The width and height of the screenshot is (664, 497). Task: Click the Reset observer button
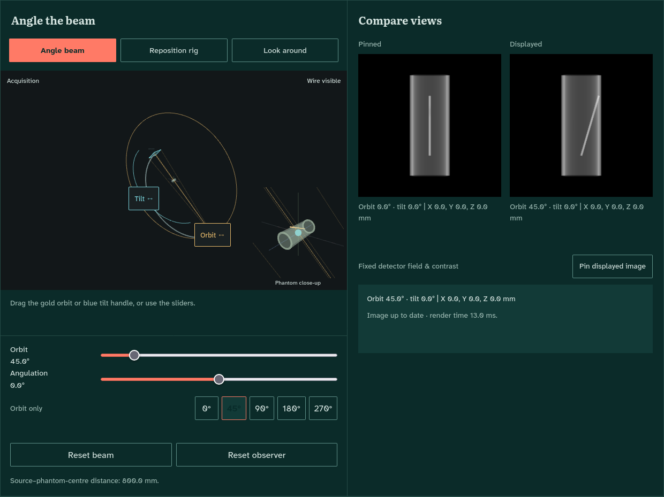point(257,455)
